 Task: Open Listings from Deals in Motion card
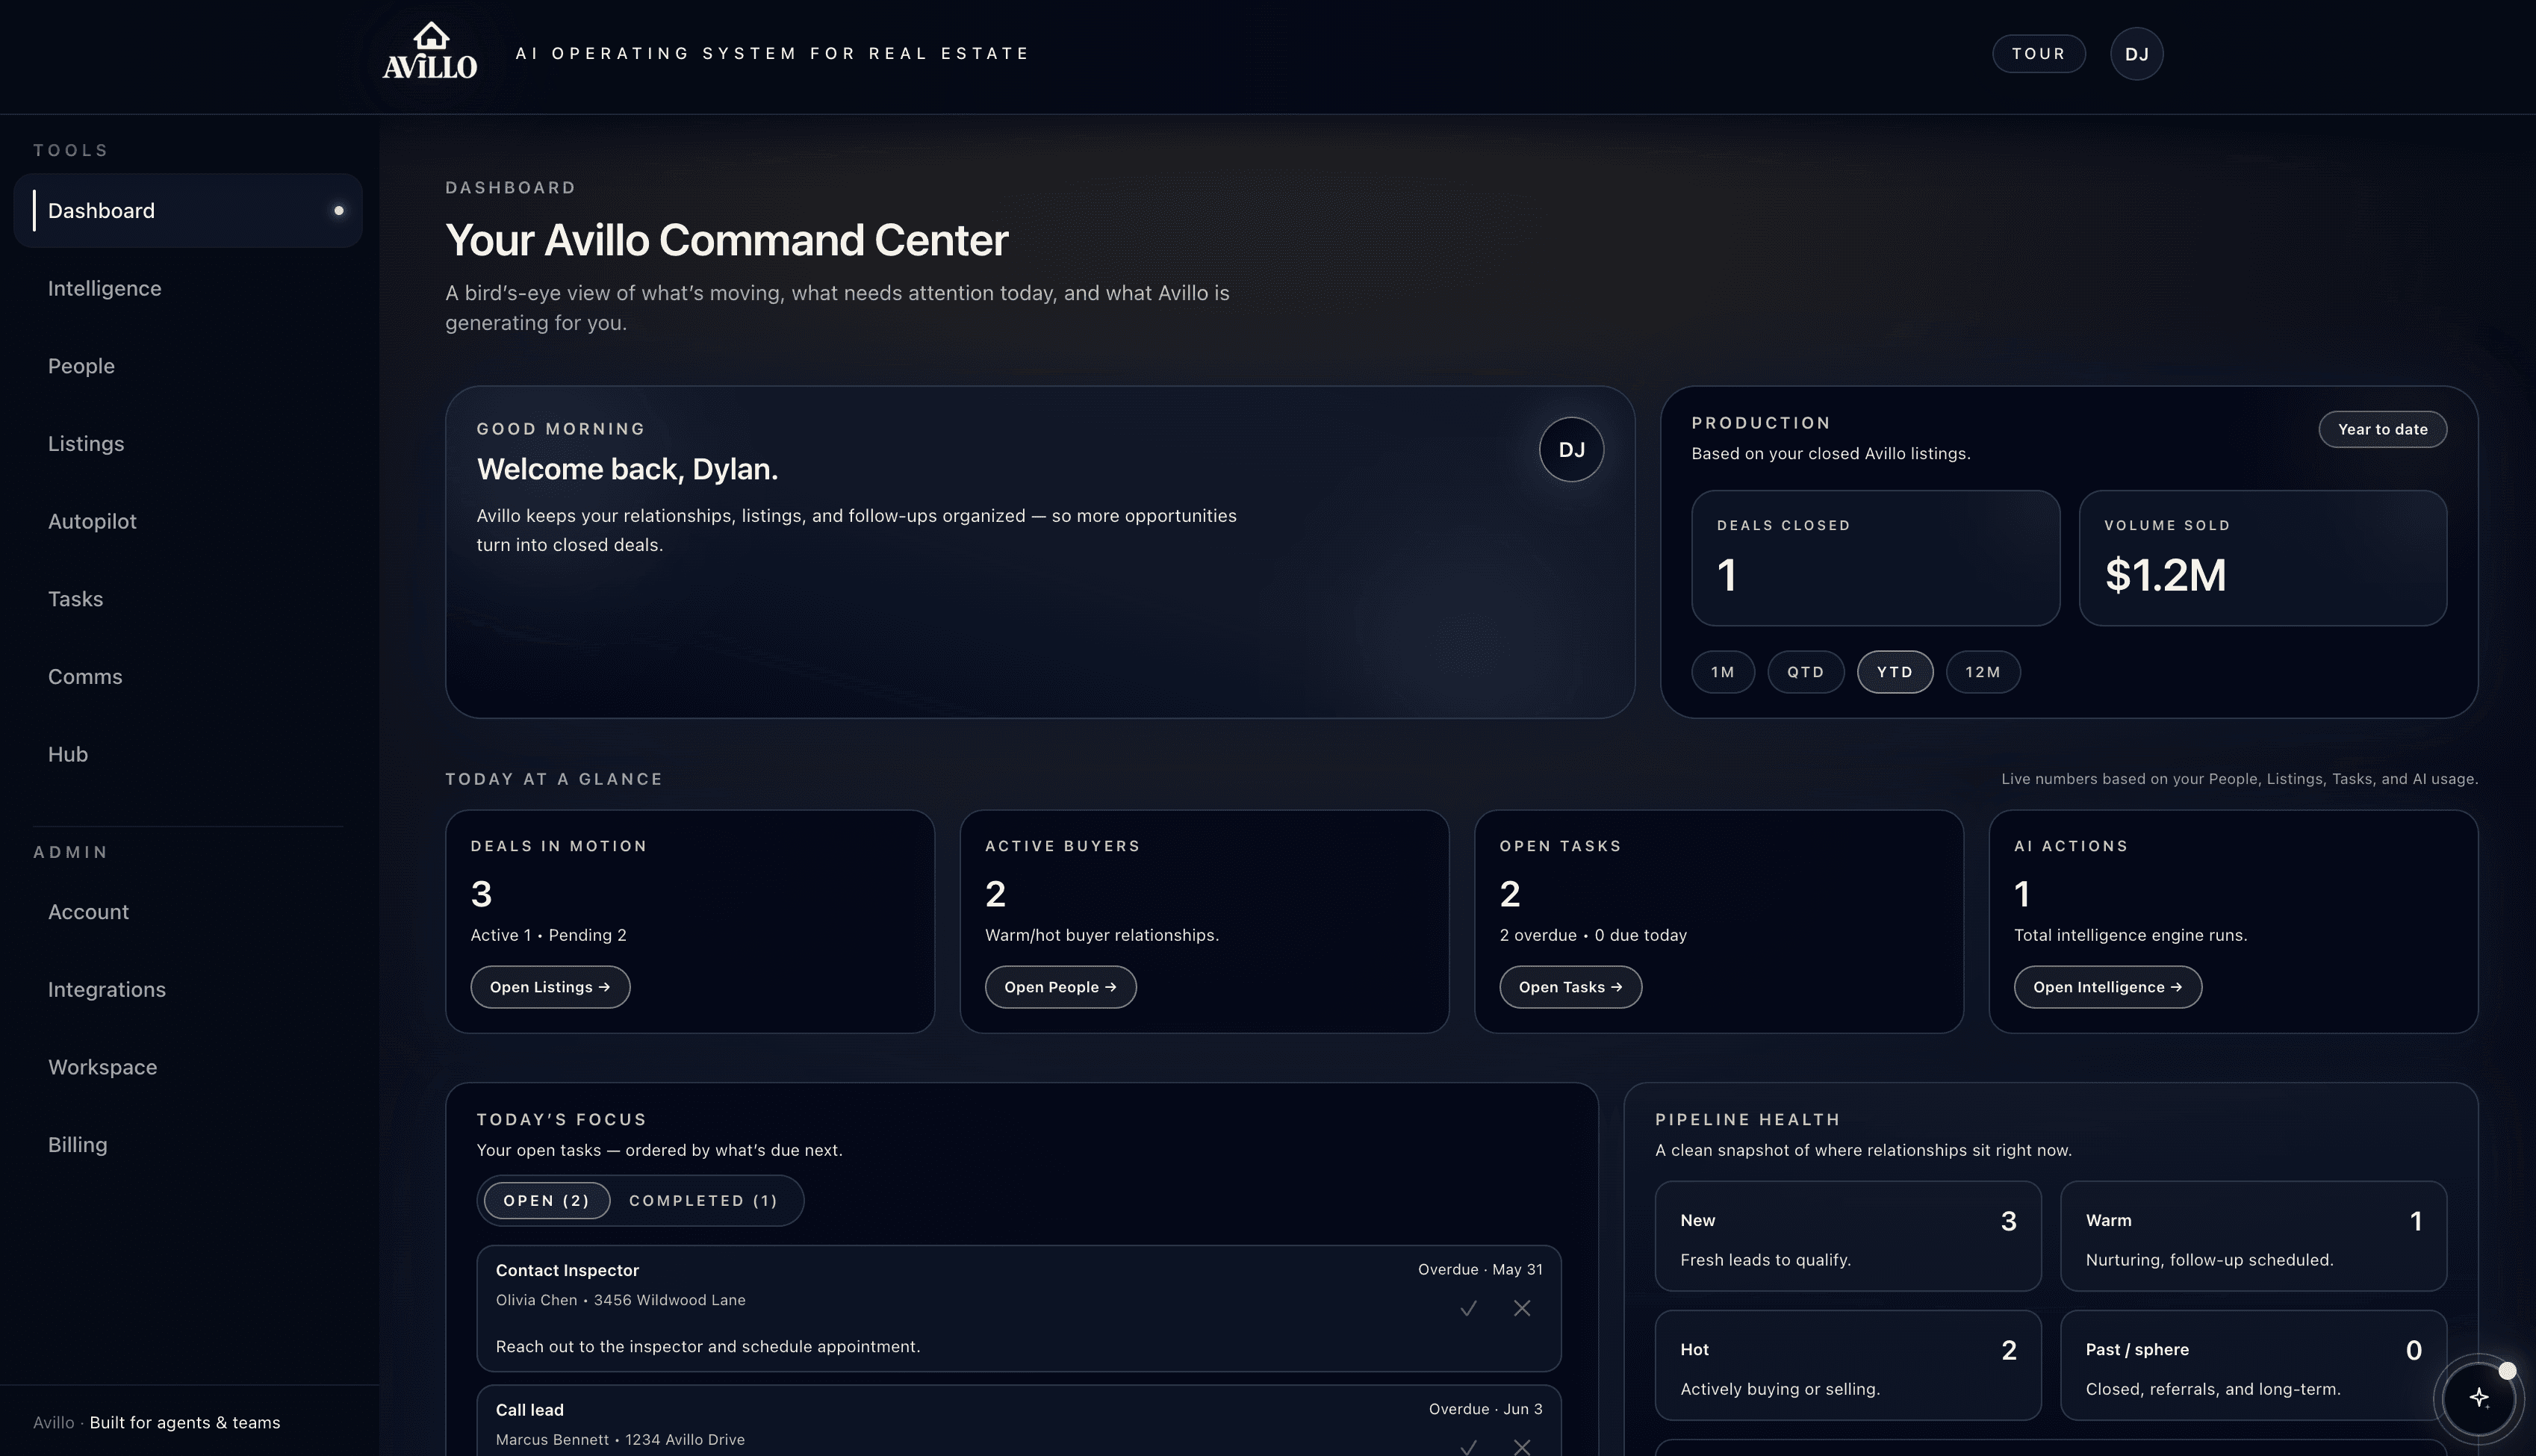tap(550, 987)
